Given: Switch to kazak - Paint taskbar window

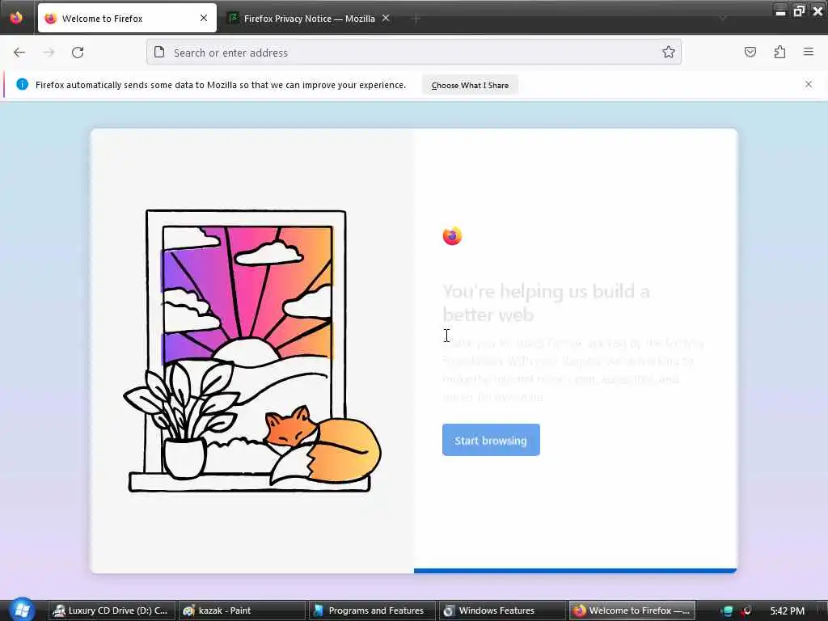Looking at the screenshot, I should pyautogui.click(x=241, y=610).
